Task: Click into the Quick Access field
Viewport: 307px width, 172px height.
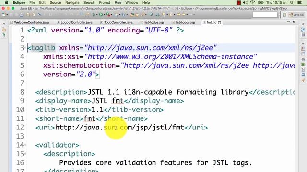Action: [x=265, y=15]
